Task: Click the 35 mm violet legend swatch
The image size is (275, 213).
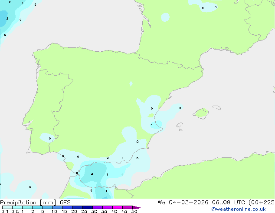Action: tap(108, 207)
